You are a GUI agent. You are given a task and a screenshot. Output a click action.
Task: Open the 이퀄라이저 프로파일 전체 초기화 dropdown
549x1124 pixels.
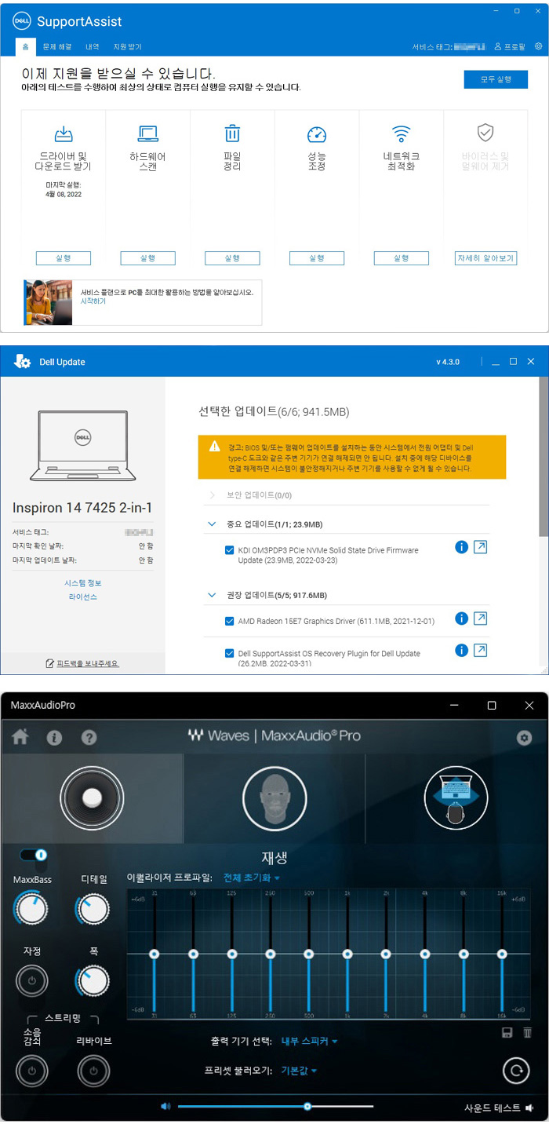pos(252,878)
